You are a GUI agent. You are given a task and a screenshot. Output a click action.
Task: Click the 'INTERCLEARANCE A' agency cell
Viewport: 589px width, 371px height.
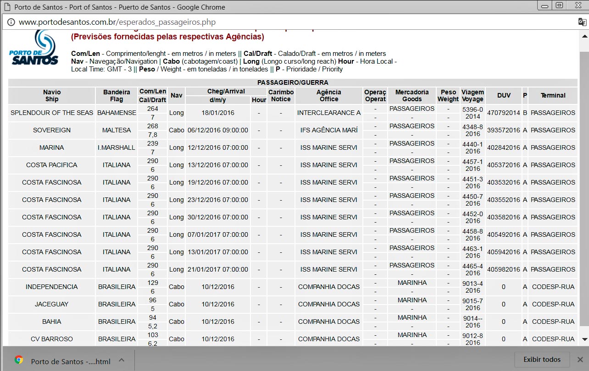coord(329,113)
